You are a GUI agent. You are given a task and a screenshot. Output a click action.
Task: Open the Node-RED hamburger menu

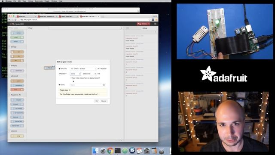[x=155, y=24]
